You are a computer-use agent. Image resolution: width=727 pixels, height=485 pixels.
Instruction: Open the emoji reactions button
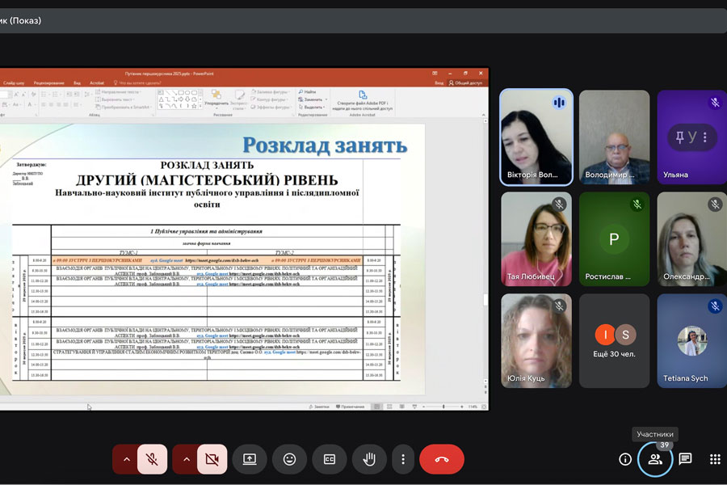click(289, 459)
